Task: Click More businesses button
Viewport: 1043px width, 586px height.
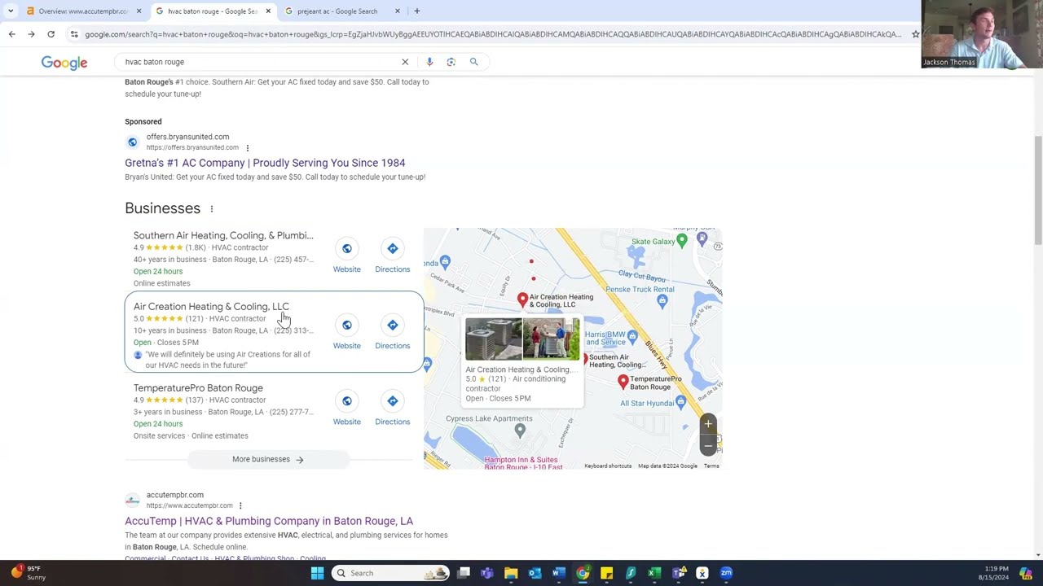Action: [x=268, y=459]
